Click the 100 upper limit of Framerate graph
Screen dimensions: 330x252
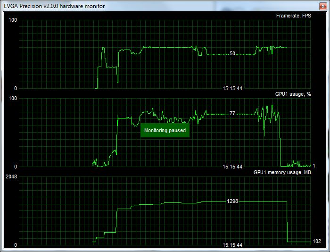(13, 20)
